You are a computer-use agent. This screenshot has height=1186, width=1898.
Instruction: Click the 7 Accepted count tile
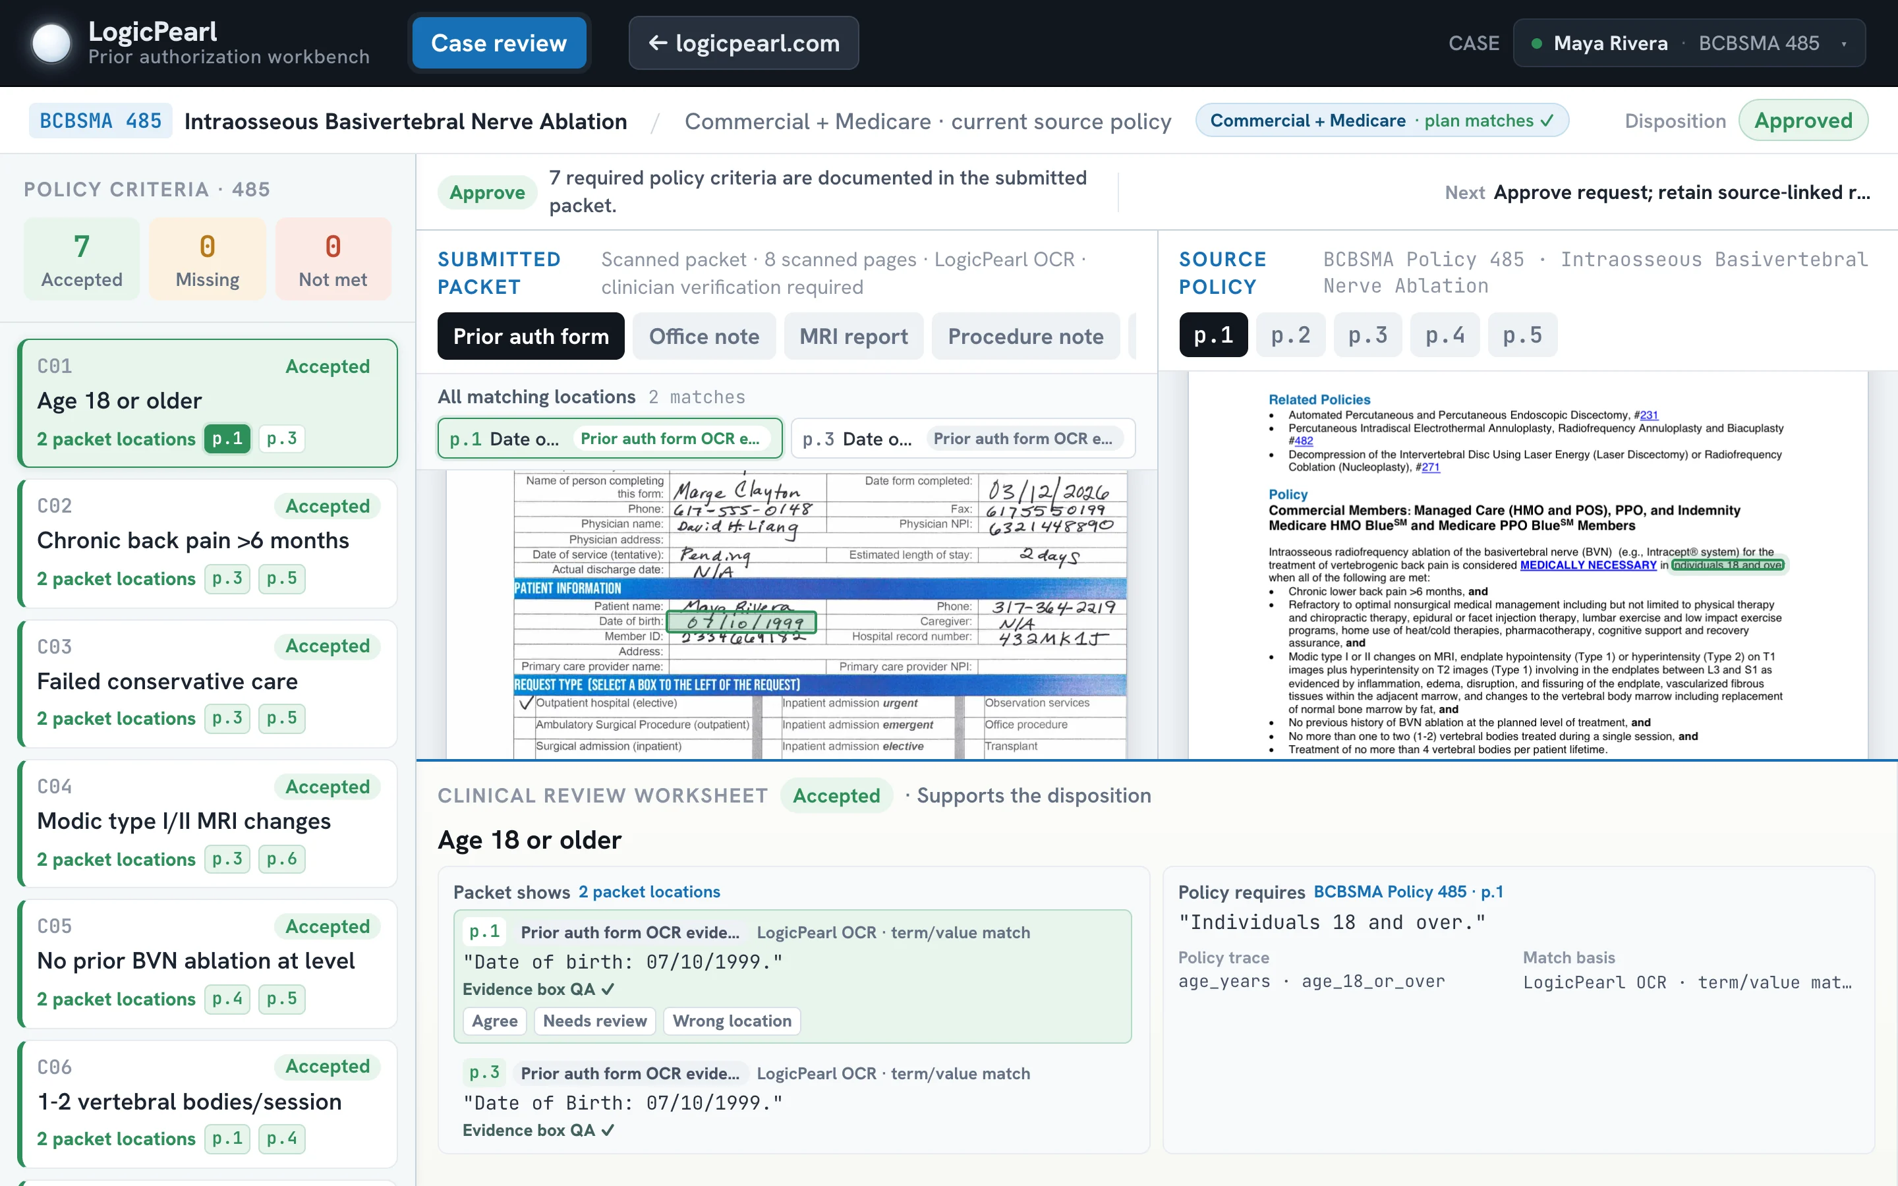82,259
